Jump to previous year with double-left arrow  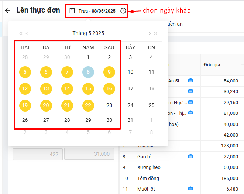21,33
